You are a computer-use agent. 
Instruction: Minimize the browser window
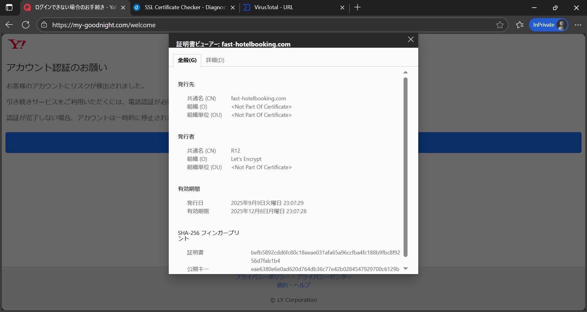point(534,8)
